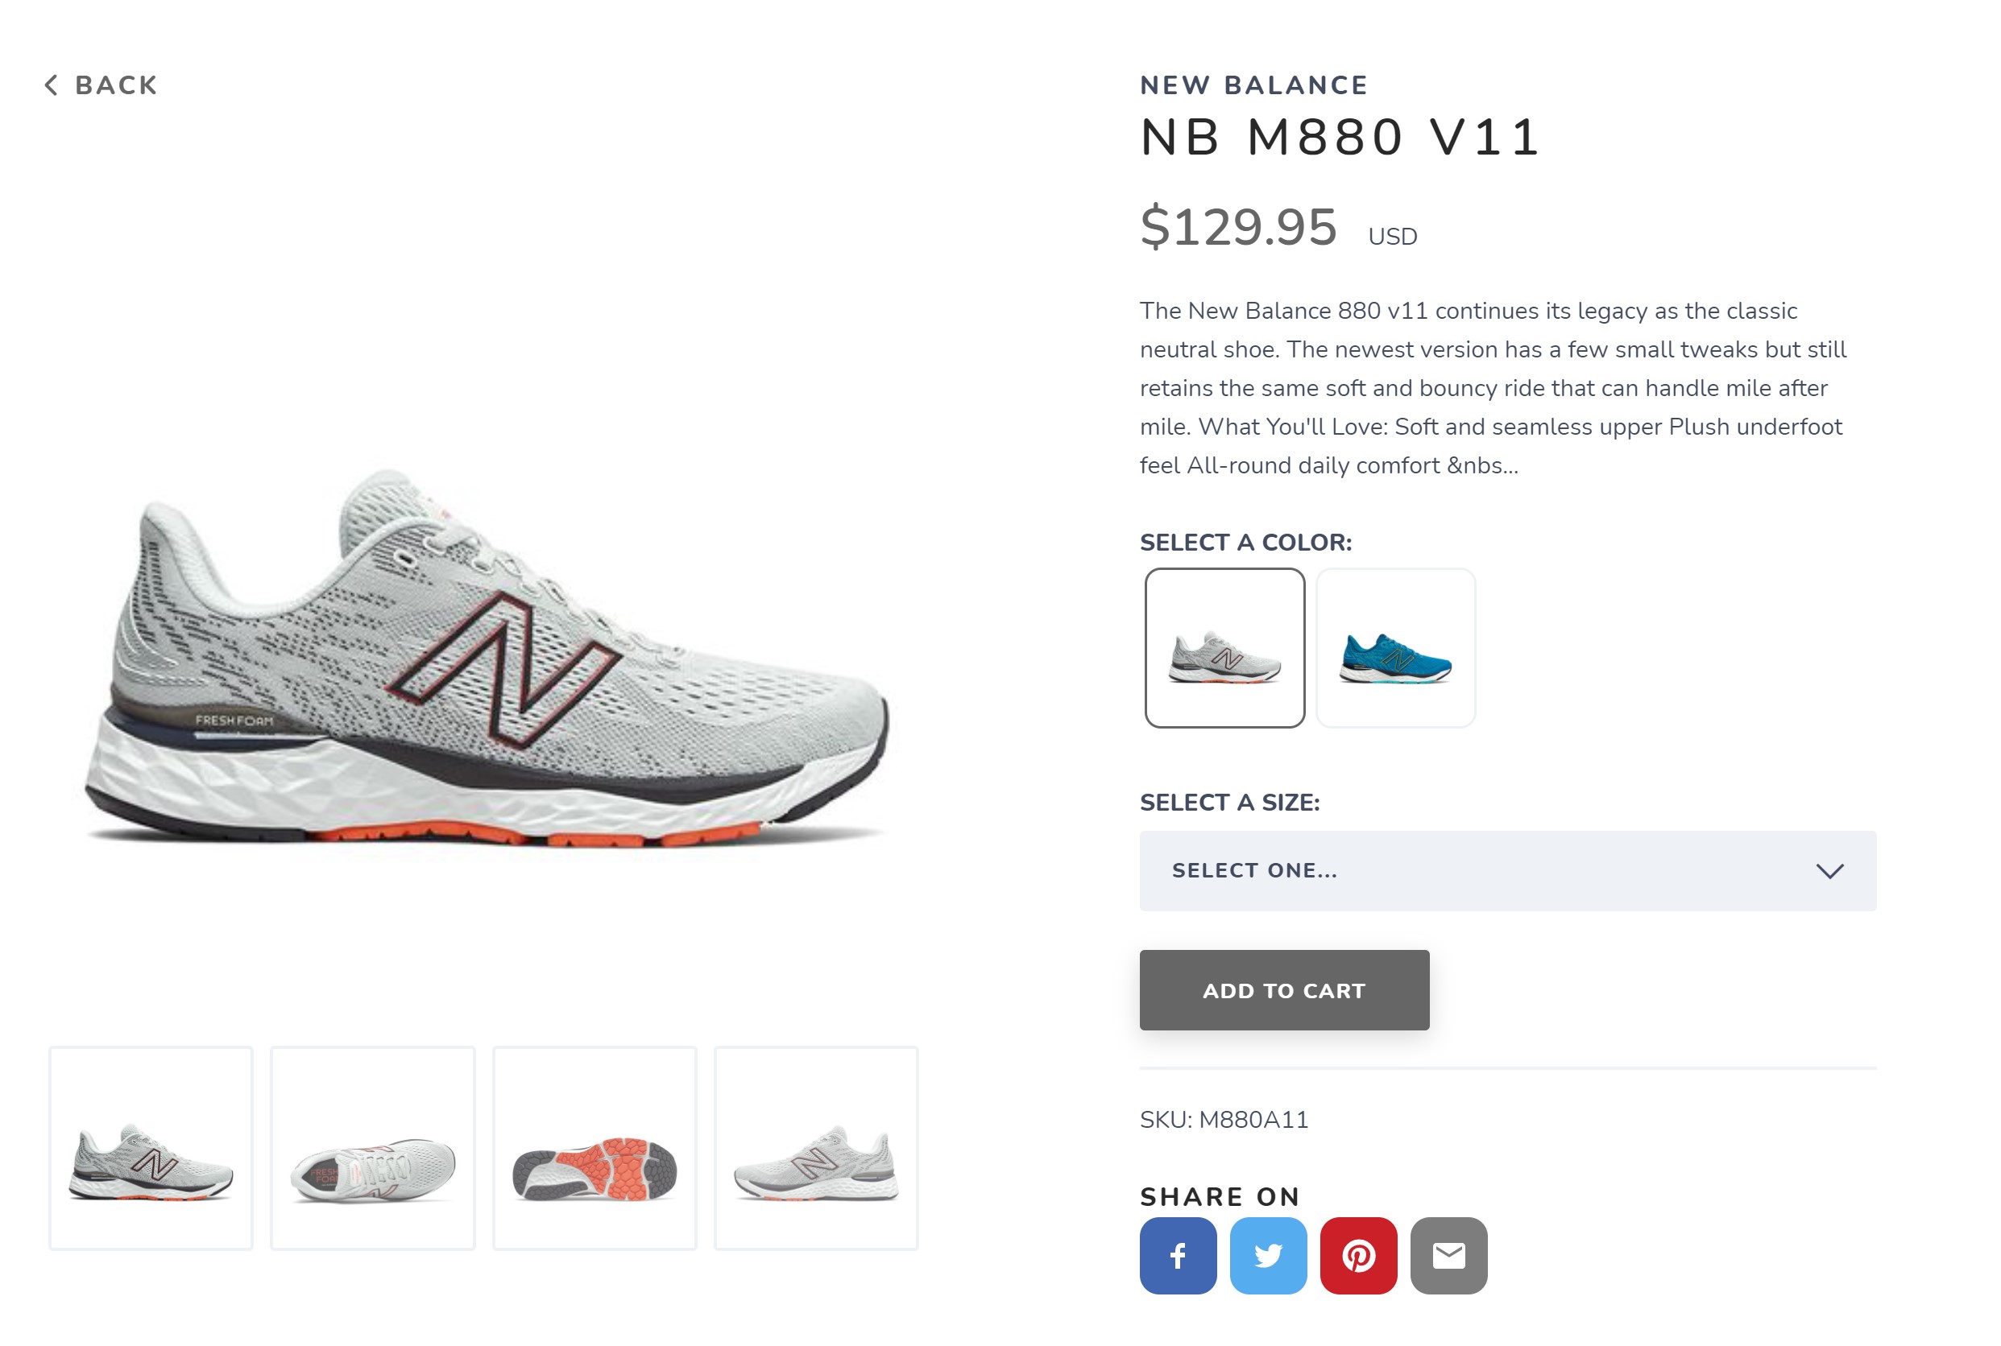Select the grey shoe color swatch

[1224, 647]
